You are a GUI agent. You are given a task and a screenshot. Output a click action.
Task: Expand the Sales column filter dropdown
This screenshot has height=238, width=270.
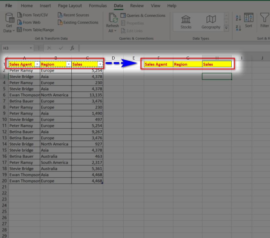tap(100, 64)
